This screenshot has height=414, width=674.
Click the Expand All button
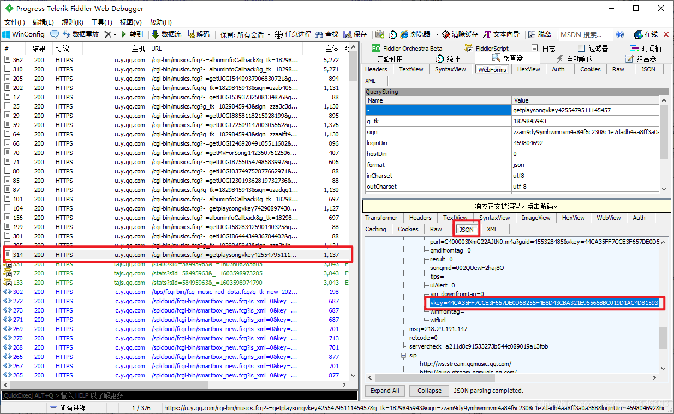(385, 391)
